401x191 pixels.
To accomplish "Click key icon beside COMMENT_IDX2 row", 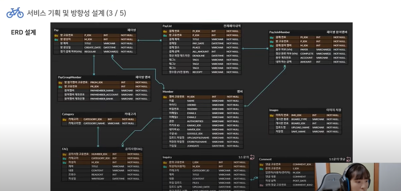I will pyautogui.click(x=261, y=185).
